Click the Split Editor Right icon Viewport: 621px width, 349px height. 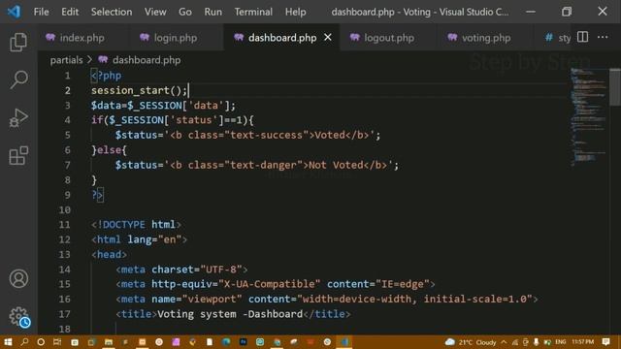(x=582, y=37)
